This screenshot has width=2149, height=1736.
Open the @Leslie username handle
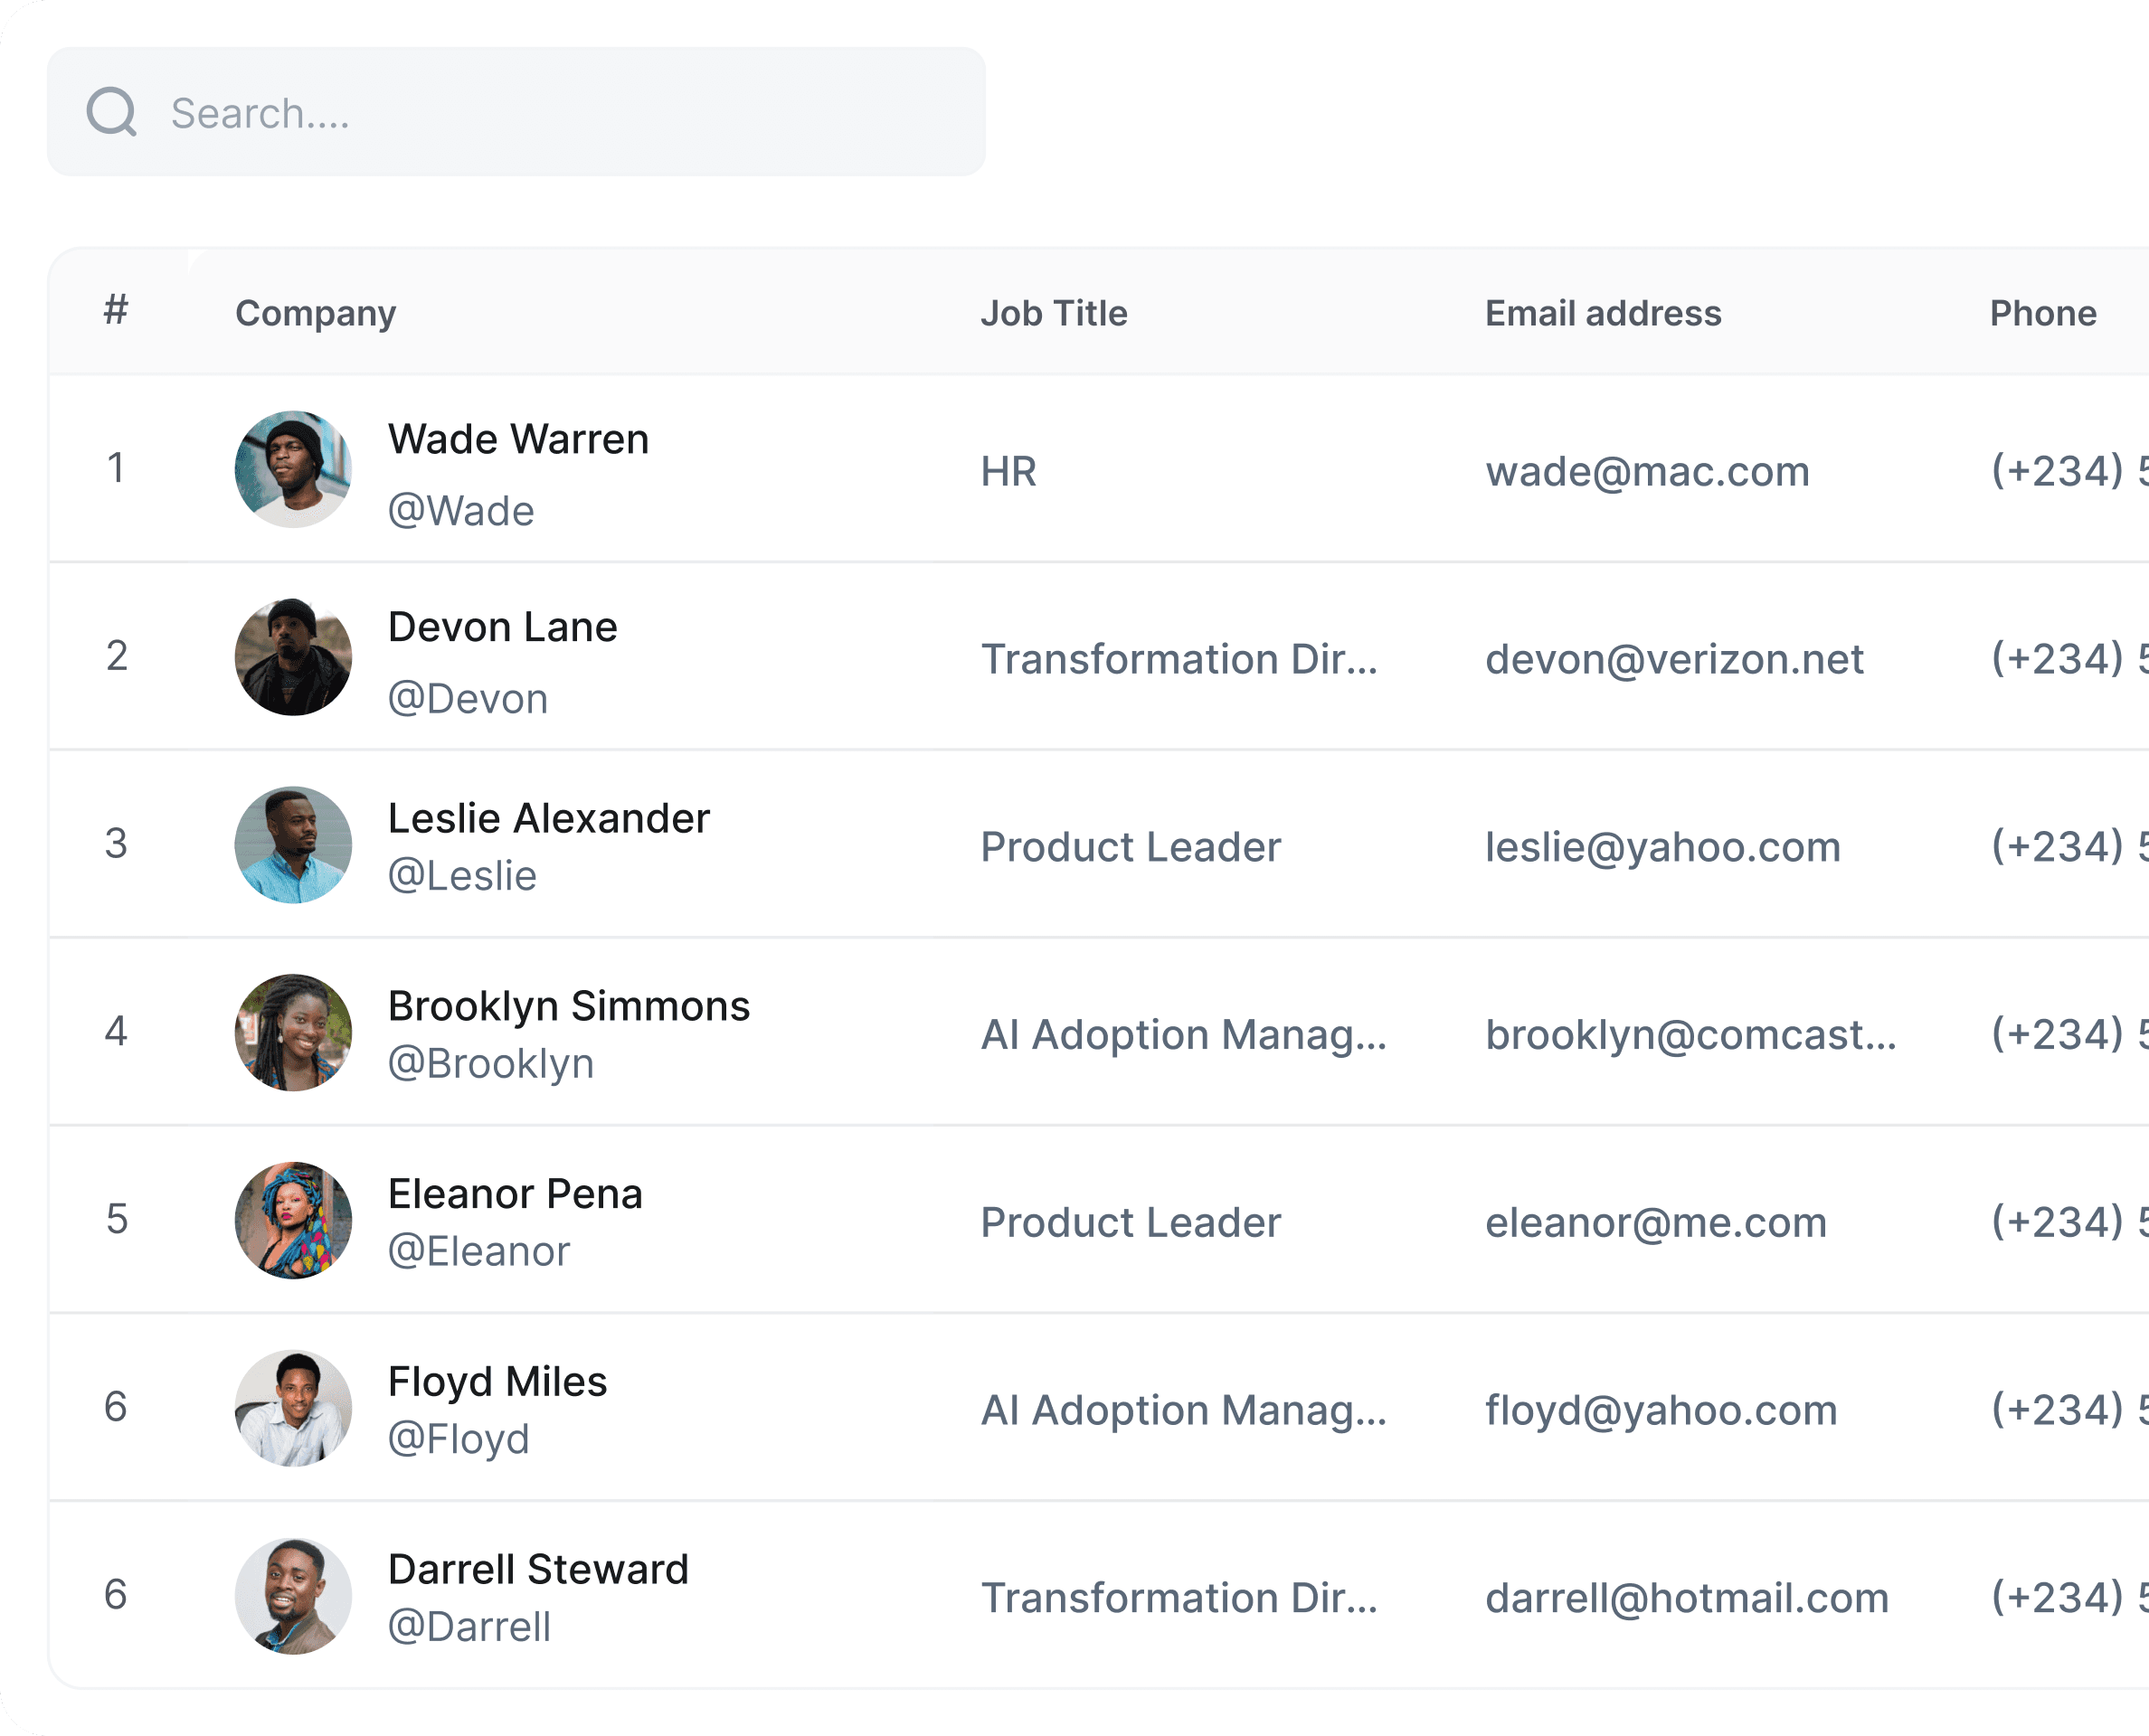(461, 876)
